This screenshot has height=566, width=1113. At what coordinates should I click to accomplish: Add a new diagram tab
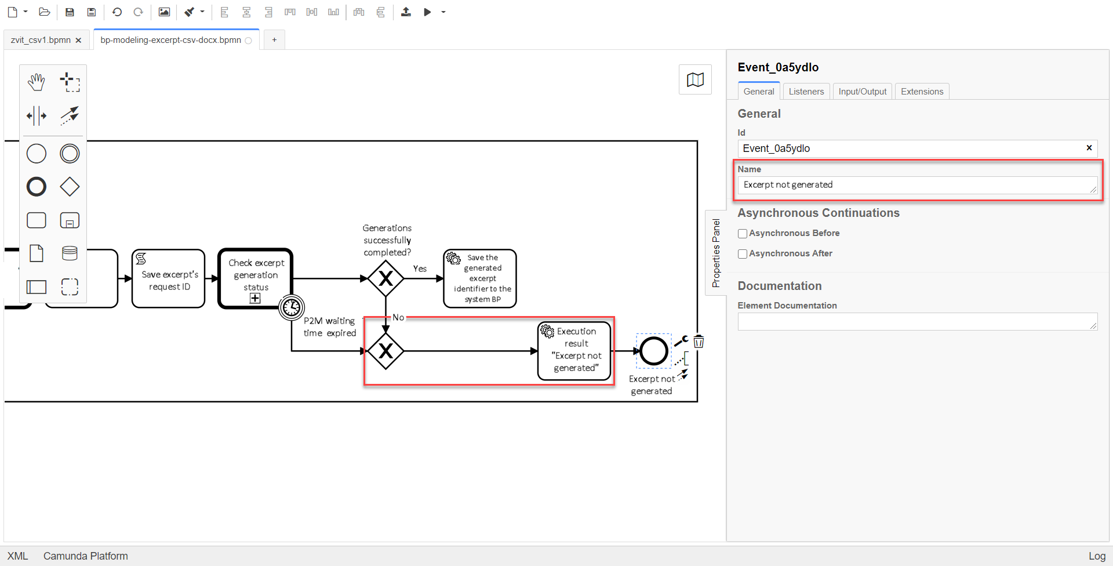tap(274, 40)
